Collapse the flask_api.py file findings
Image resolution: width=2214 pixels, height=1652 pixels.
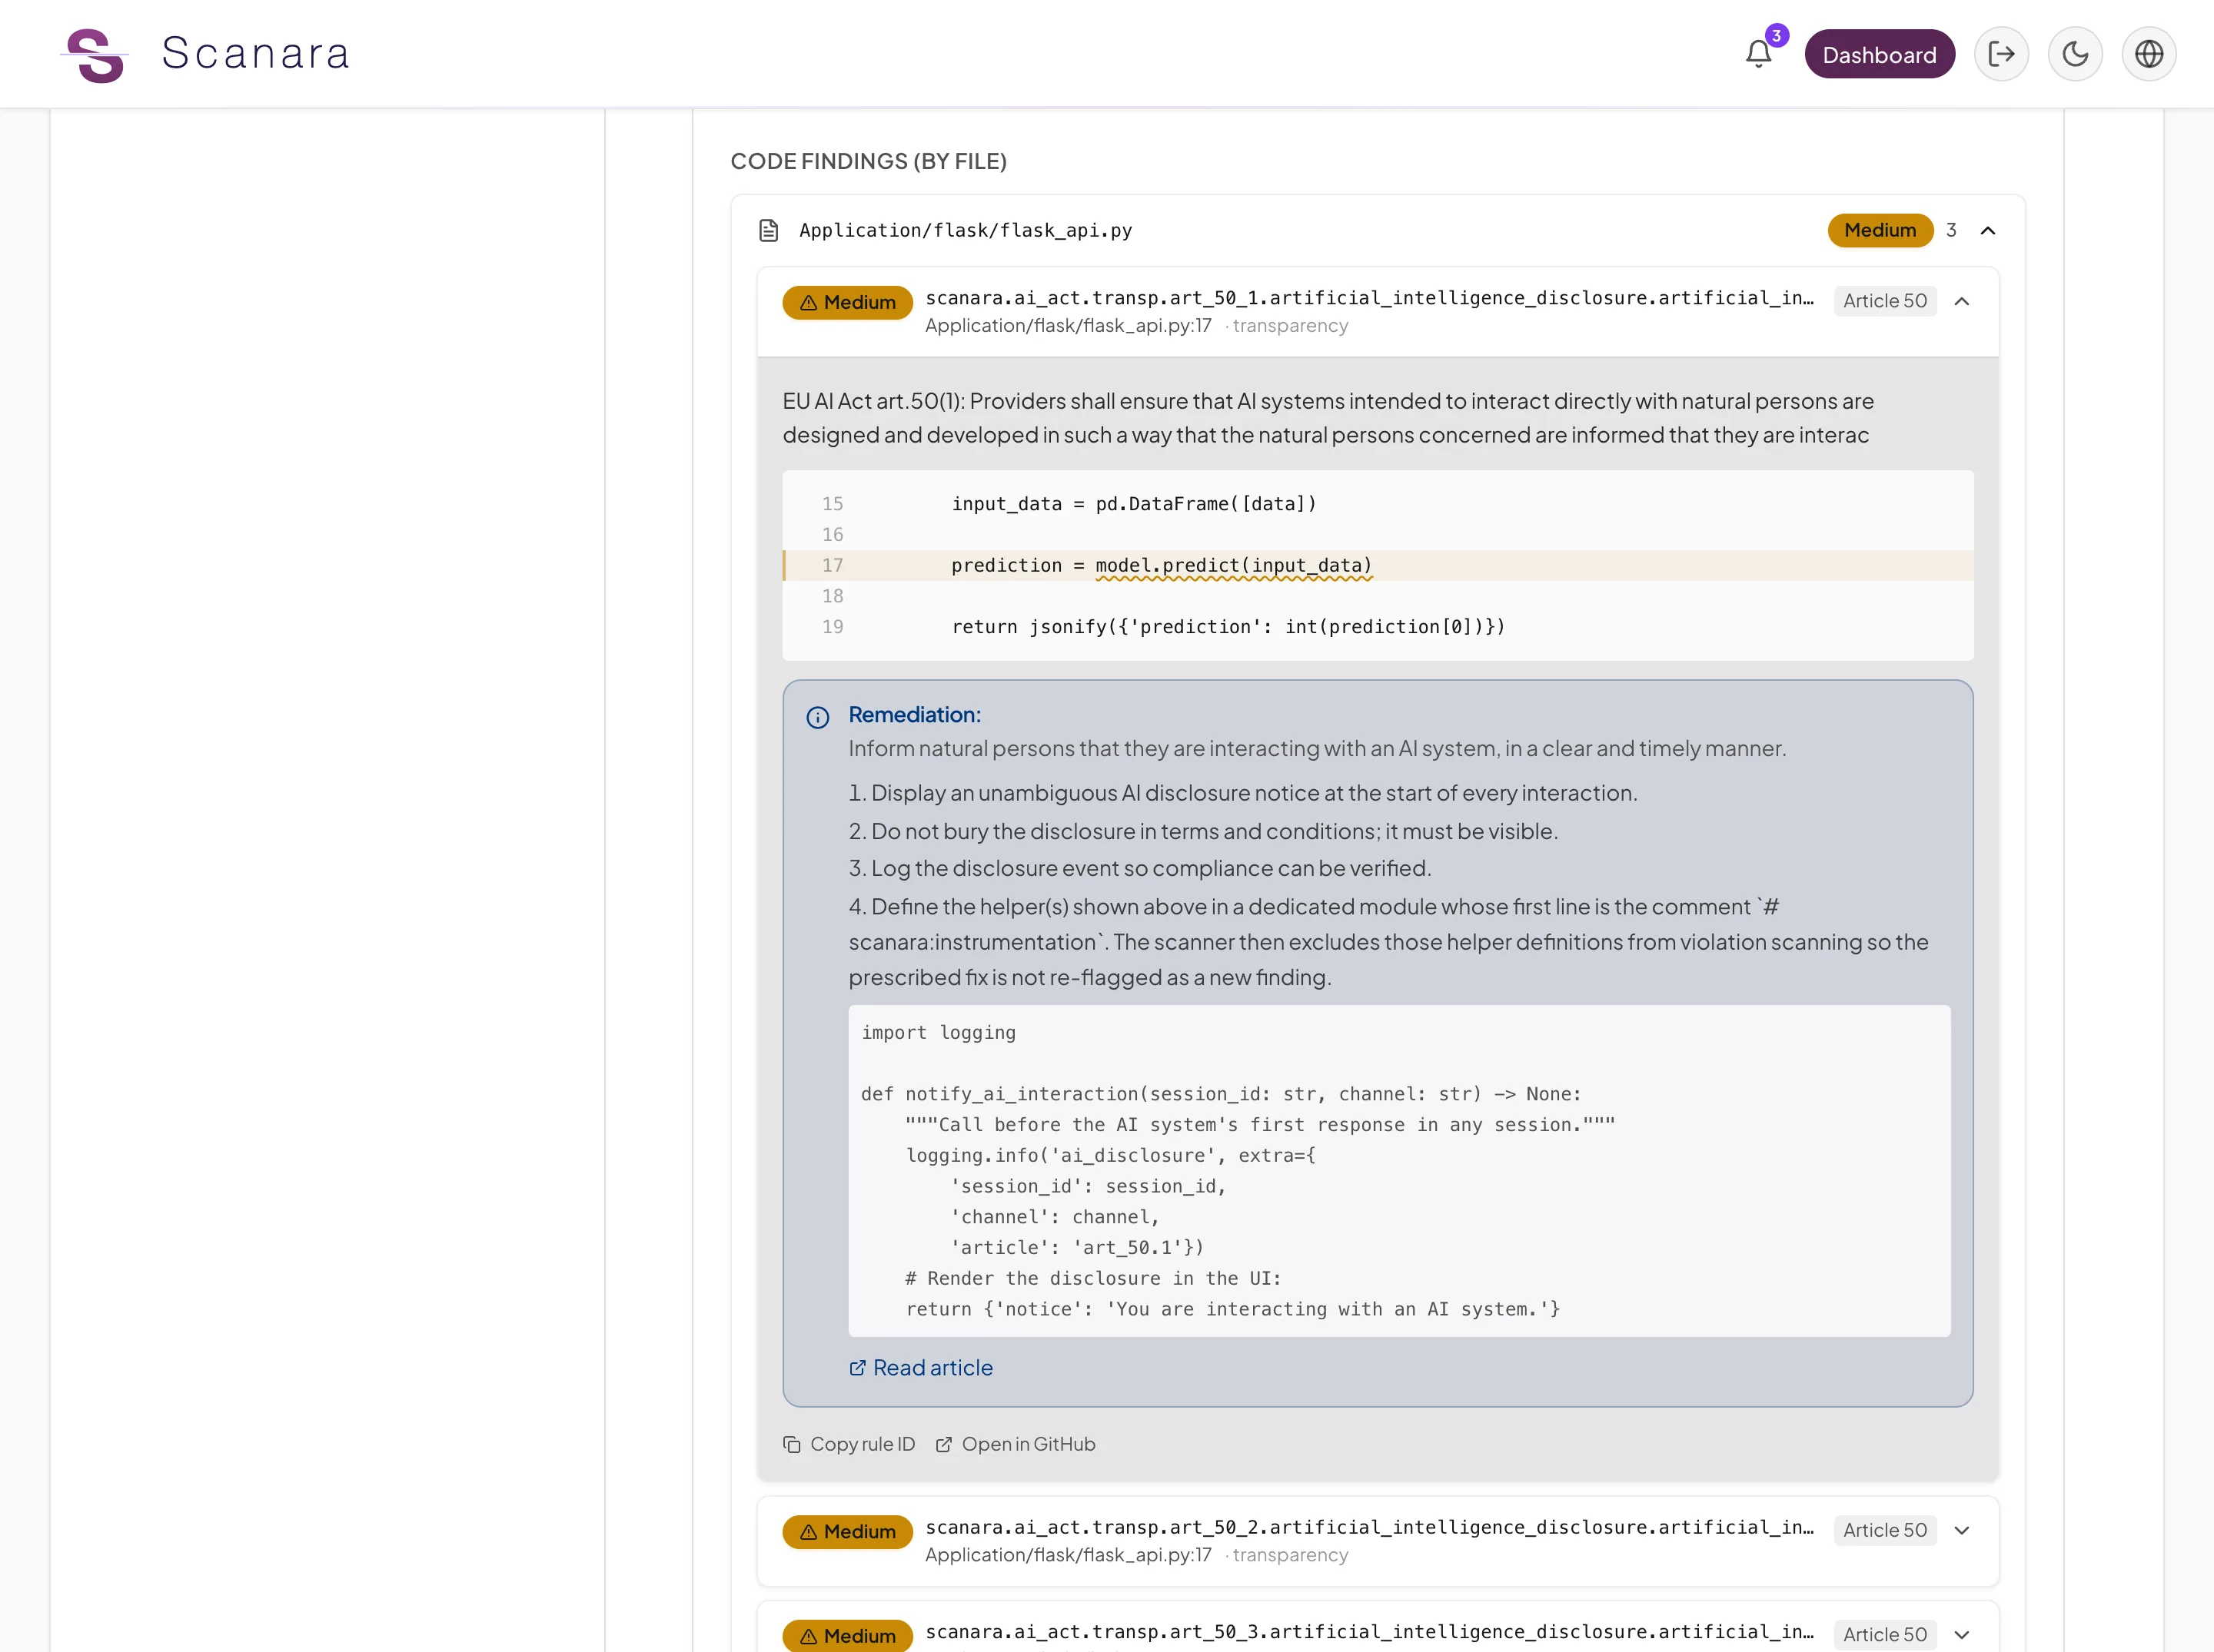[x=1988, y=230]
